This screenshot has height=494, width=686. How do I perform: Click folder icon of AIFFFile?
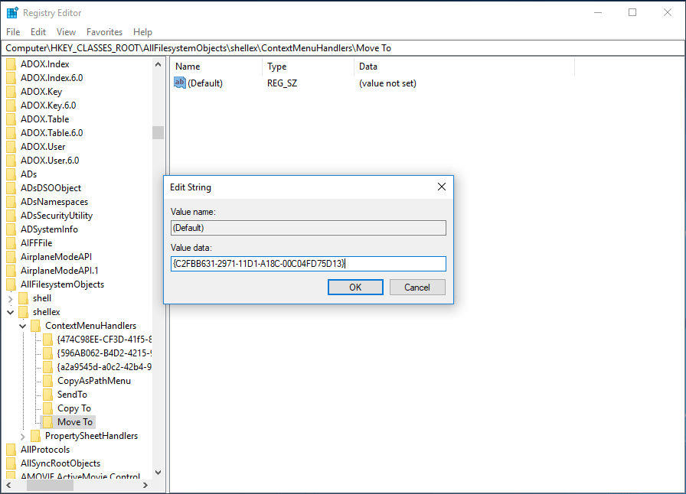11,243
